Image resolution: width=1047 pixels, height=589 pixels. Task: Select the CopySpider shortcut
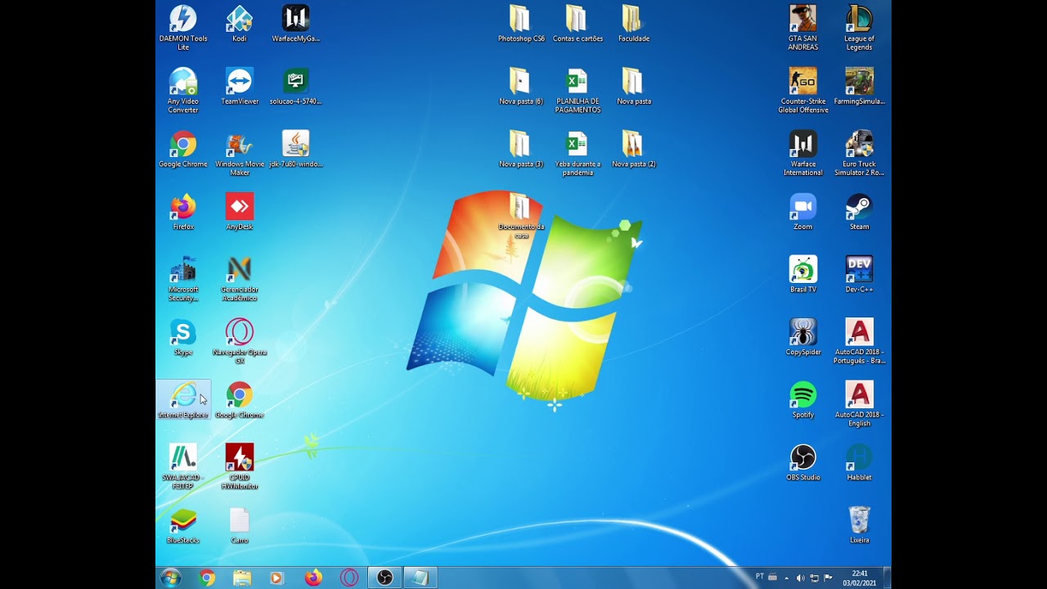tap(802, 337)
